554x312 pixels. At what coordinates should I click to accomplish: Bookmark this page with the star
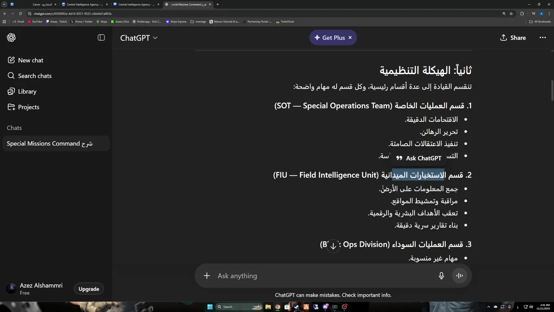coord(511,13)
